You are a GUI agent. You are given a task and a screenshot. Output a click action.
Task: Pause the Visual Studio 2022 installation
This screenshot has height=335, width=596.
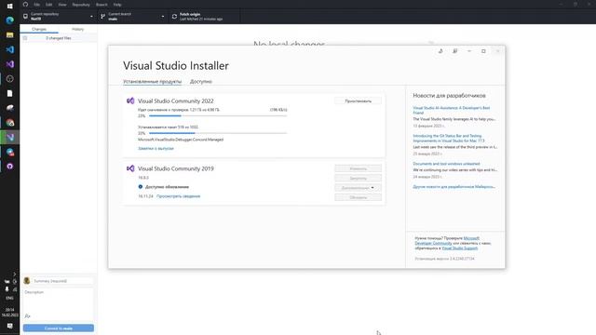pyautogui.click(x=358, y=100)
